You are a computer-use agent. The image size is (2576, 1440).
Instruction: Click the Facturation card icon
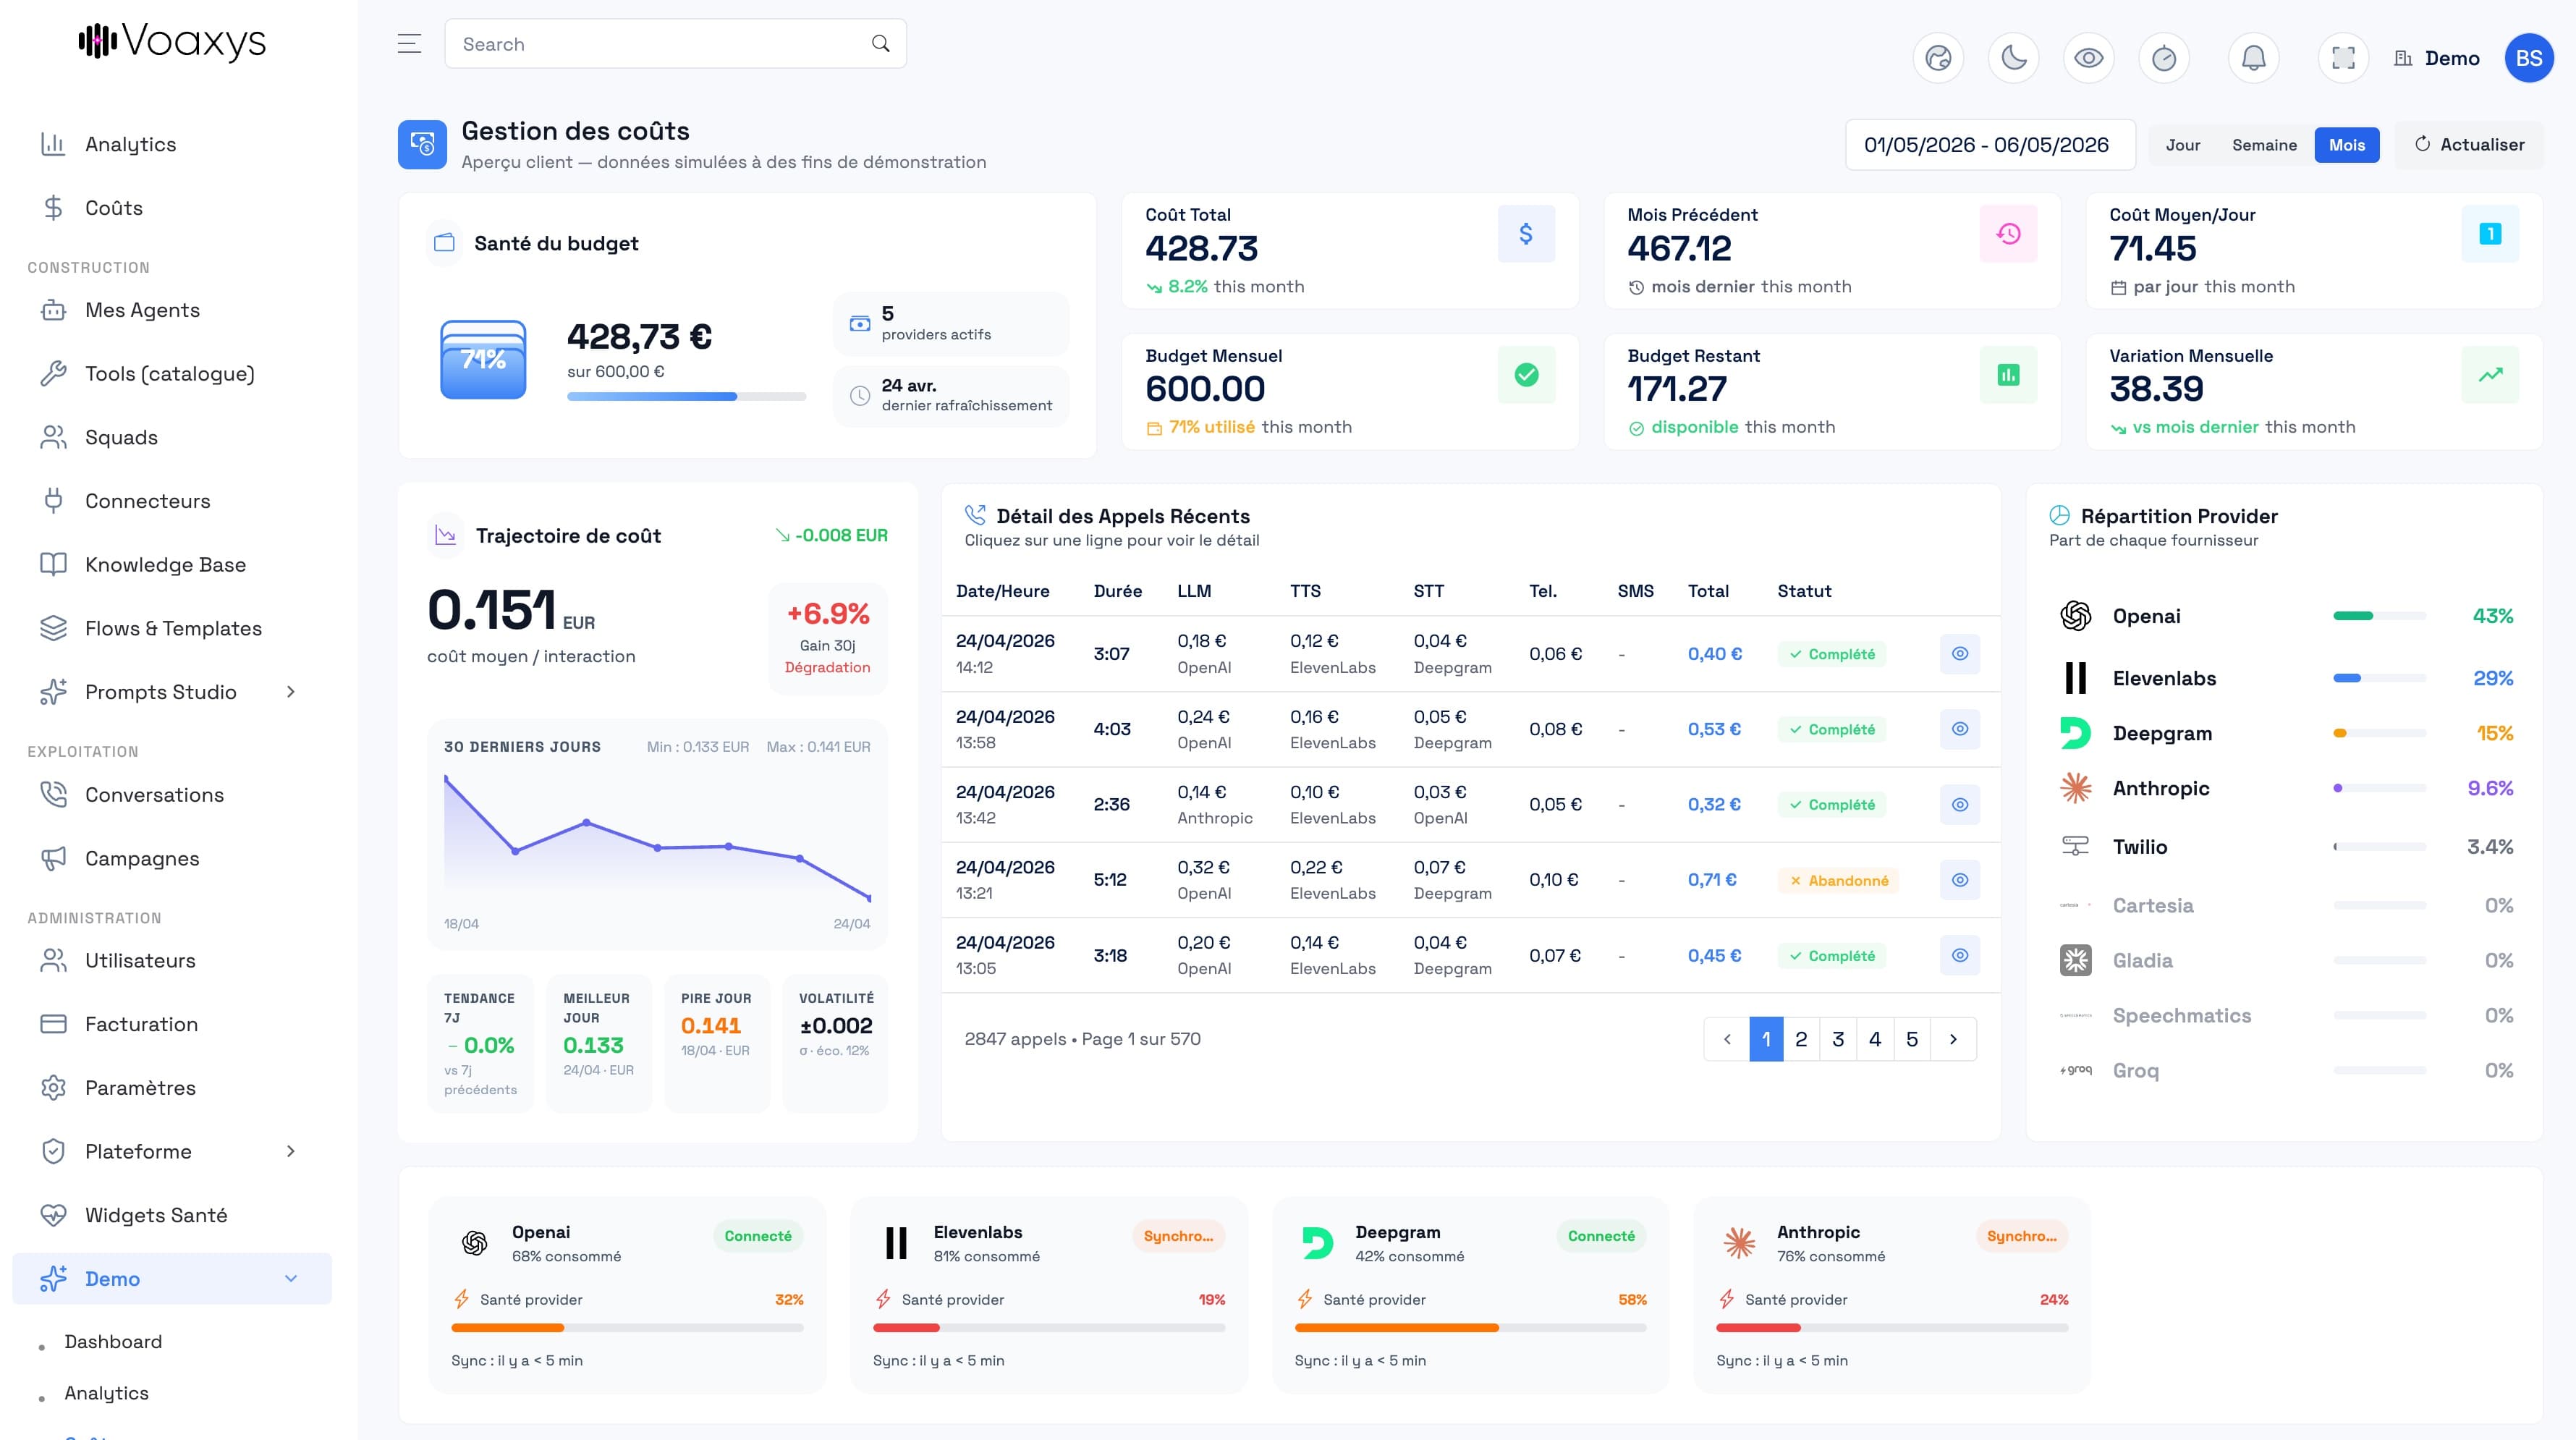[x=53, y=1024]
